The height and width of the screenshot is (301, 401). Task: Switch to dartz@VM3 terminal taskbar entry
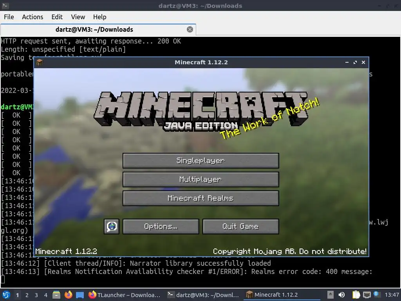[203, 295]
